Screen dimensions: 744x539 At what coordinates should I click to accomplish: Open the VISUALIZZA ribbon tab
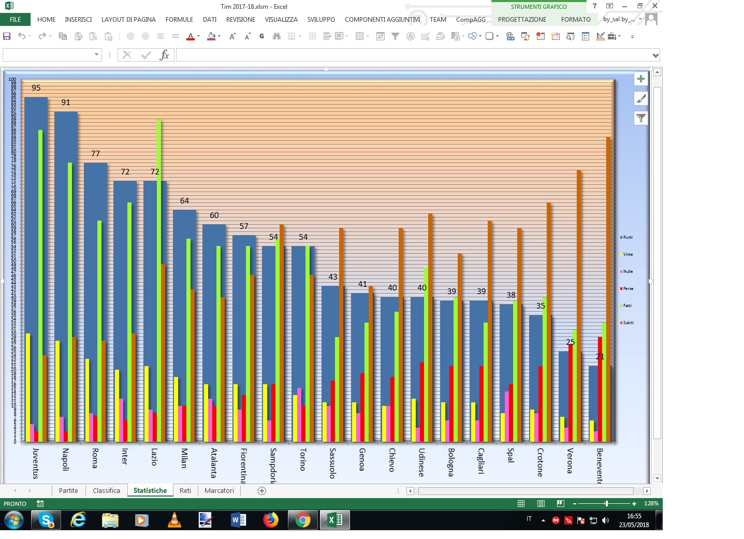(x=281, y=19)
